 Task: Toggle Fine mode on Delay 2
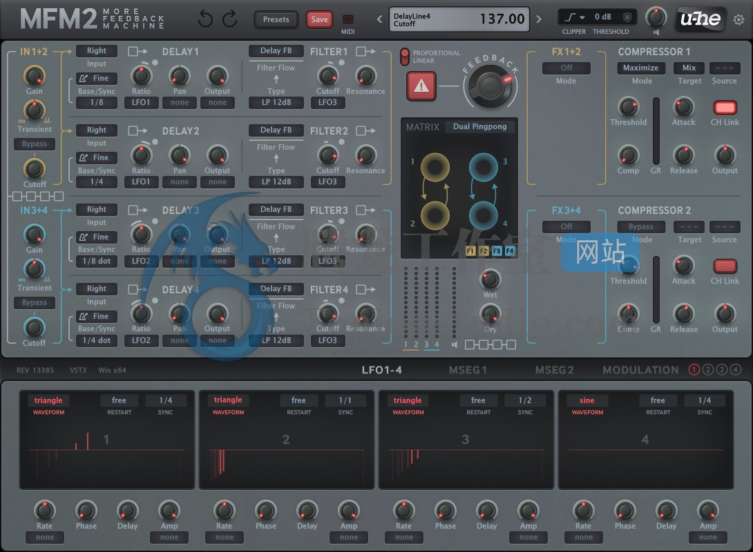[97, 157]
